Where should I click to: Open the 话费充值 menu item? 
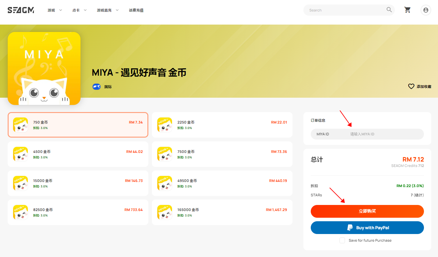coord(136,10)
